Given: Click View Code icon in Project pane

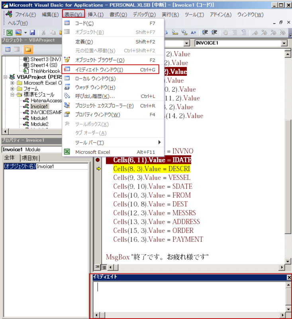Looking at the screenshot, I should tap(8, 49).
